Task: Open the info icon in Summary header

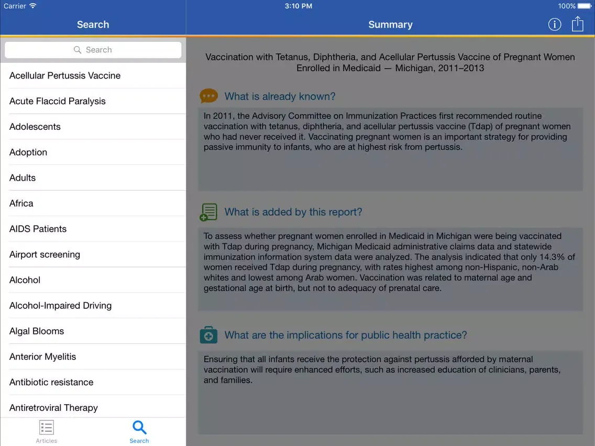Action: click(x=554, y=25)
